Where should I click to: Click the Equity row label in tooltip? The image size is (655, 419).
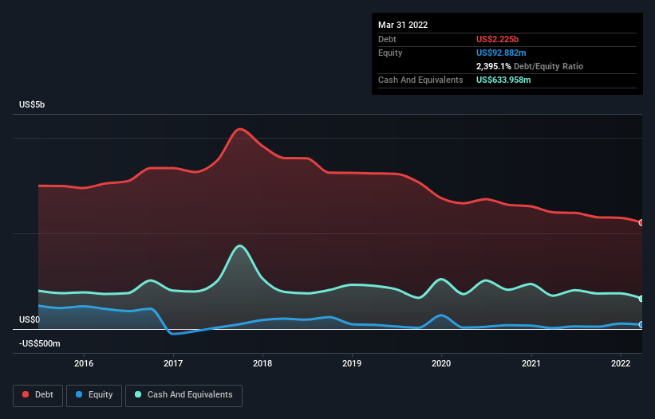pyautogui.click(x=390, y=53)
